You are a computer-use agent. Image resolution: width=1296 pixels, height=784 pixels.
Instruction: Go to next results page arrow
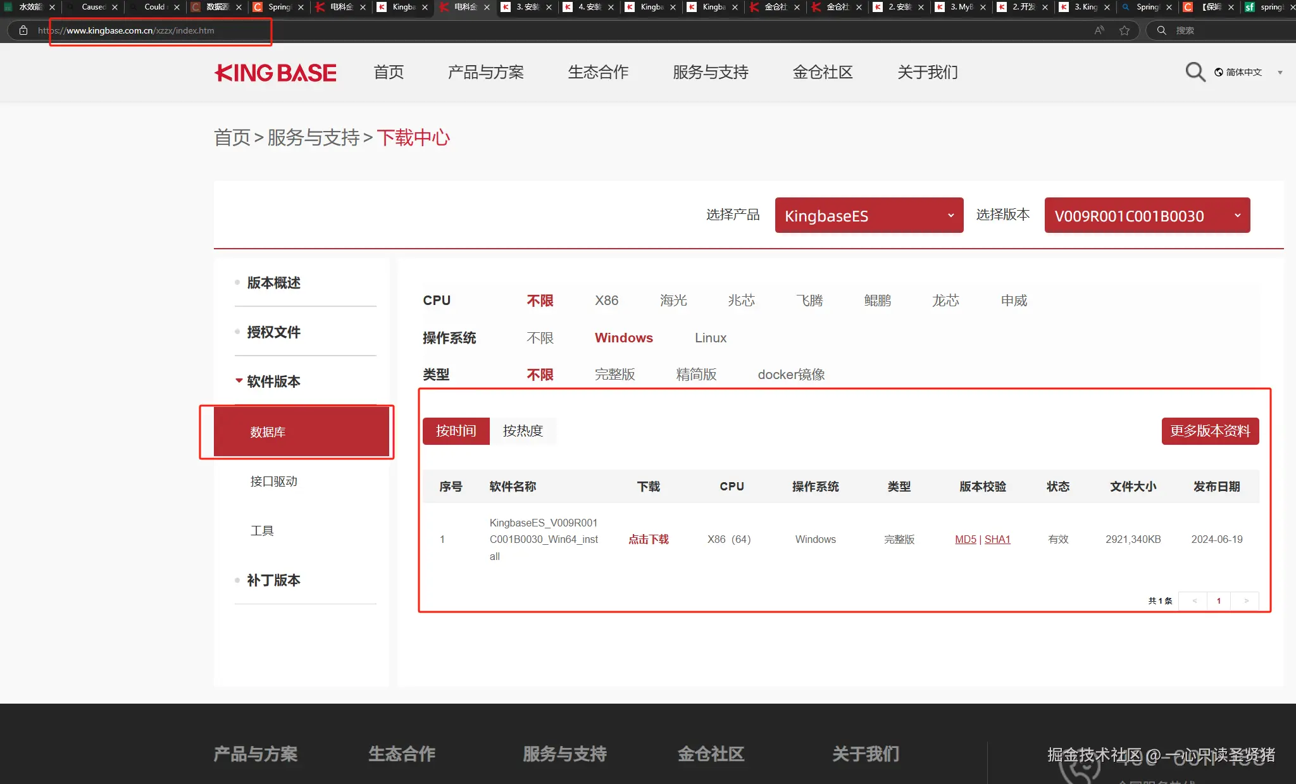(x=1246, y=600)
